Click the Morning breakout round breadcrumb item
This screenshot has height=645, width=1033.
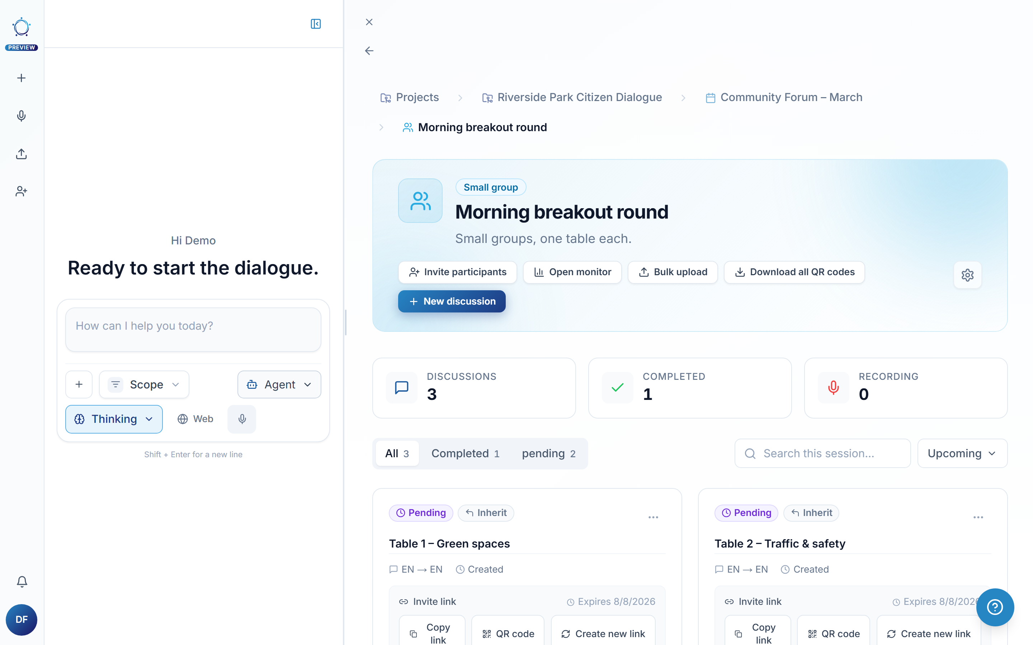pyautogui.click(x=475, y=127)
